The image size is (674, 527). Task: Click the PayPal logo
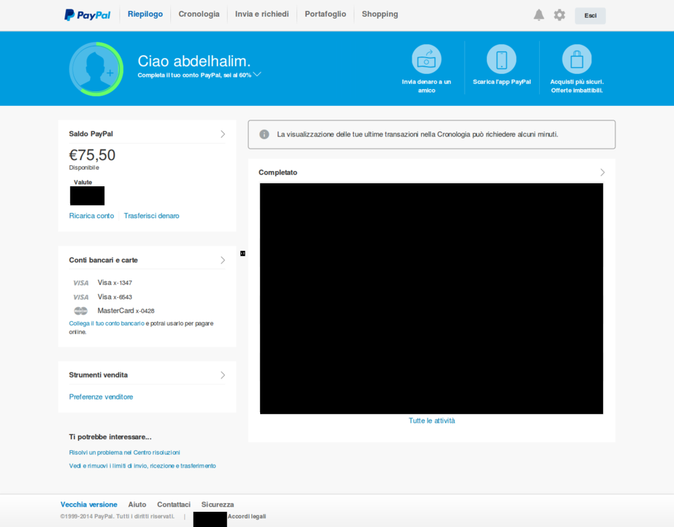pyautogui.click(x=87, y=15)
